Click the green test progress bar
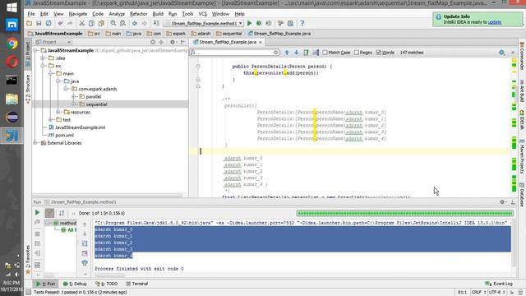 click(x=405, y=213)
